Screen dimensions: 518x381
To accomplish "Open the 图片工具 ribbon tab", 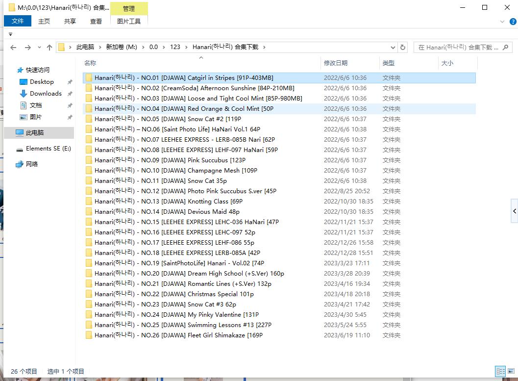I will (129, 22).
